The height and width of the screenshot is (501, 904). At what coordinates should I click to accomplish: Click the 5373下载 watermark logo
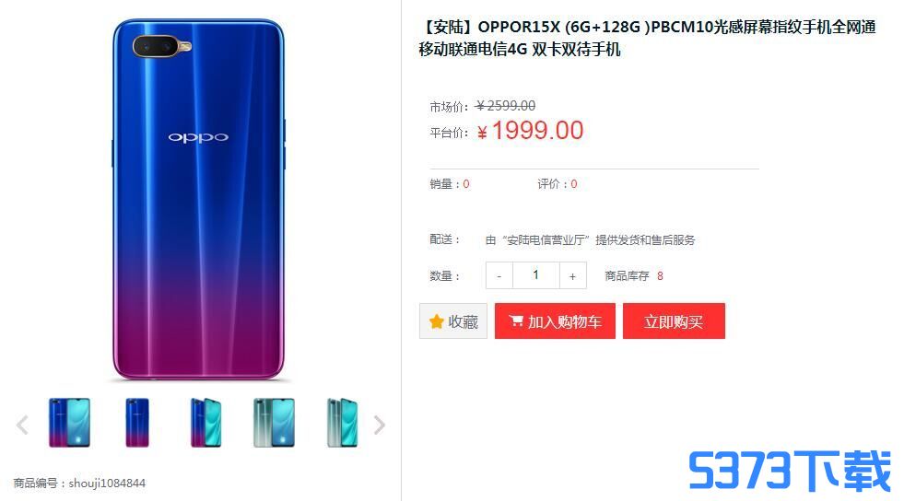pos(790,471)
